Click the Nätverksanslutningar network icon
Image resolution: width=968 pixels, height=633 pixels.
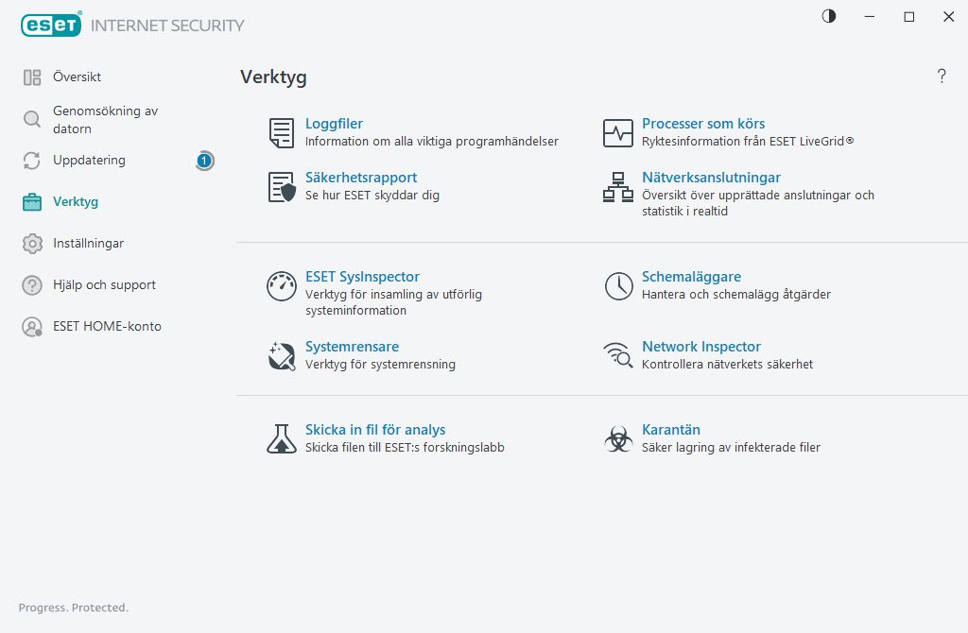click(618, 187)
